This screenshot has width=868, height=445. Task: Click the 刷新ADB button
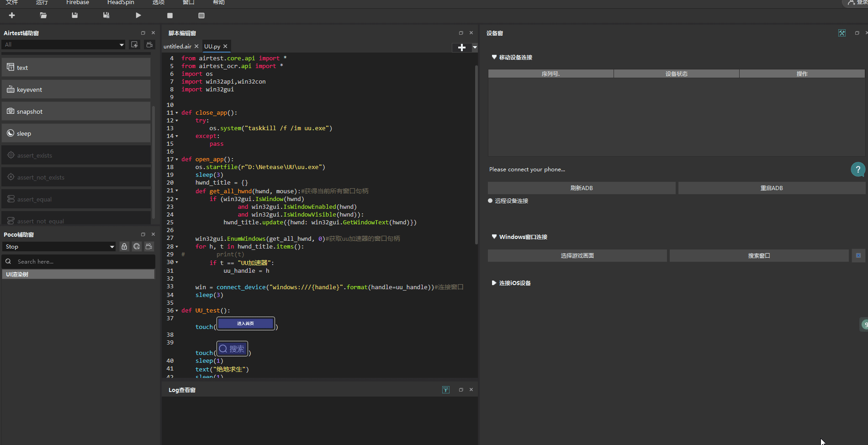tap(582, 188)
